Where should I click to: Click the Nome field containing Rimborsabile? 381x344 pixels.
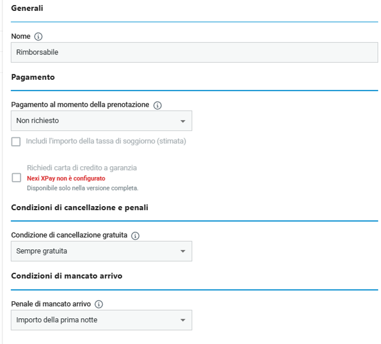point(194,52)
